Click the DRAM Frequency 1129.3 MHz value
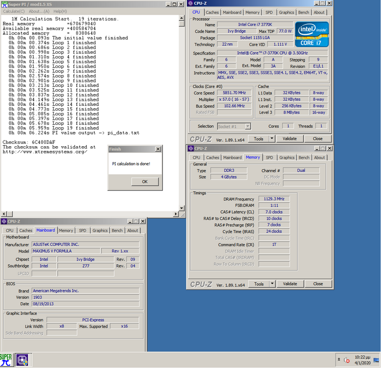 274,199
